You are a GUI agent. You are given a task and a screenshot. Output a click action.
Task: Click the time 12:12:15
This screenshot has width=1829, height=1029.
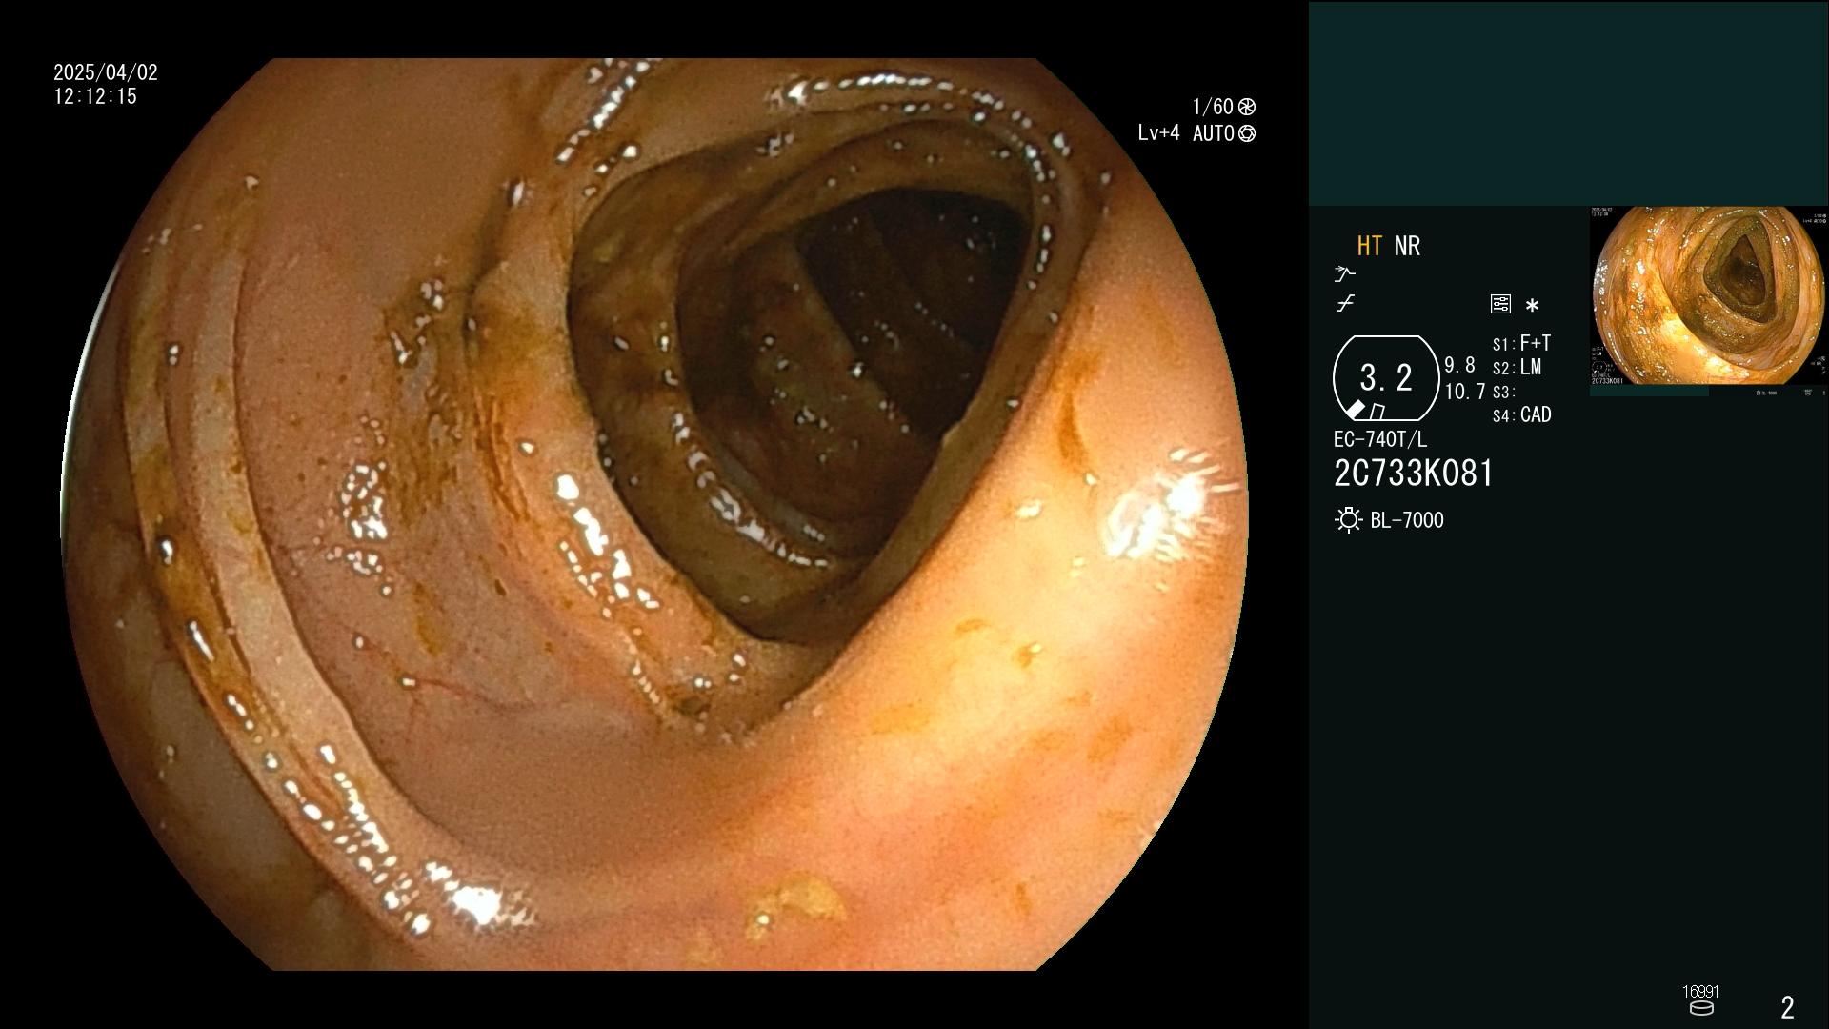click(95, 96)
